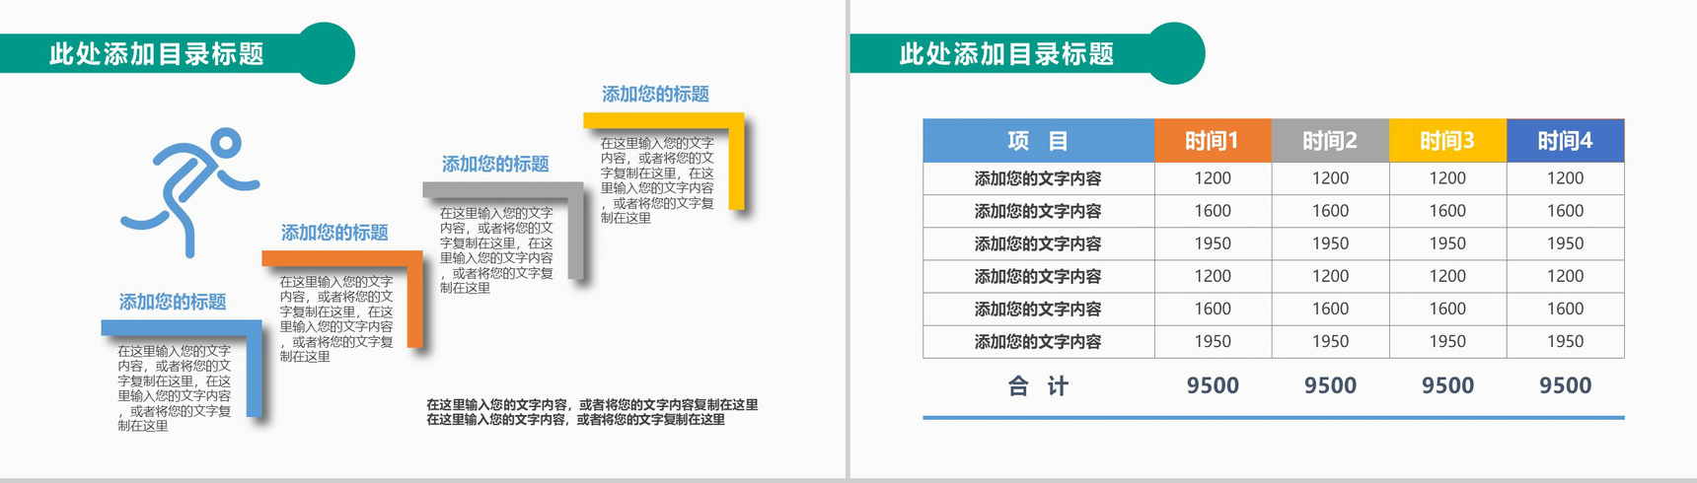The width and height of the screenshot is (1697, 483).
Task: Click the bold caption below the staircase
Action: click(x=592, y=412)
